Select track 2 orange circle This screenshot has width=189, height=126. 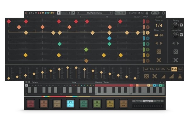coord(148,27)
